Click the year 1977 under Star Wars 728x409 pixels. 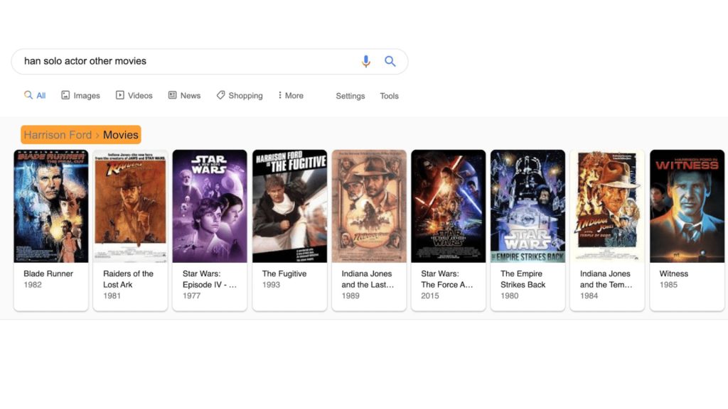click(x=191, y=296)
